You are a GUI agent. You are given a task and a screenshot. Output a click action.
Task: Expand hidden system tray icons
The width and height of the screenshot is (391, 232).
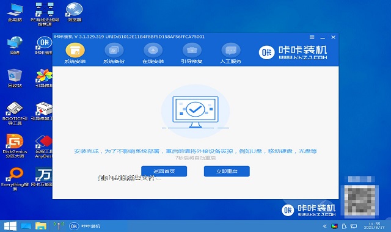click(324, 227)
